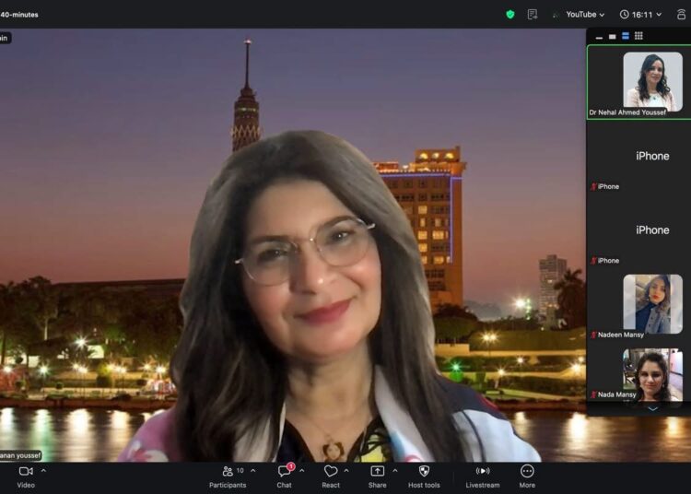
Task: Select stacked thumbnail strip view icon
Action: [626, 36]
